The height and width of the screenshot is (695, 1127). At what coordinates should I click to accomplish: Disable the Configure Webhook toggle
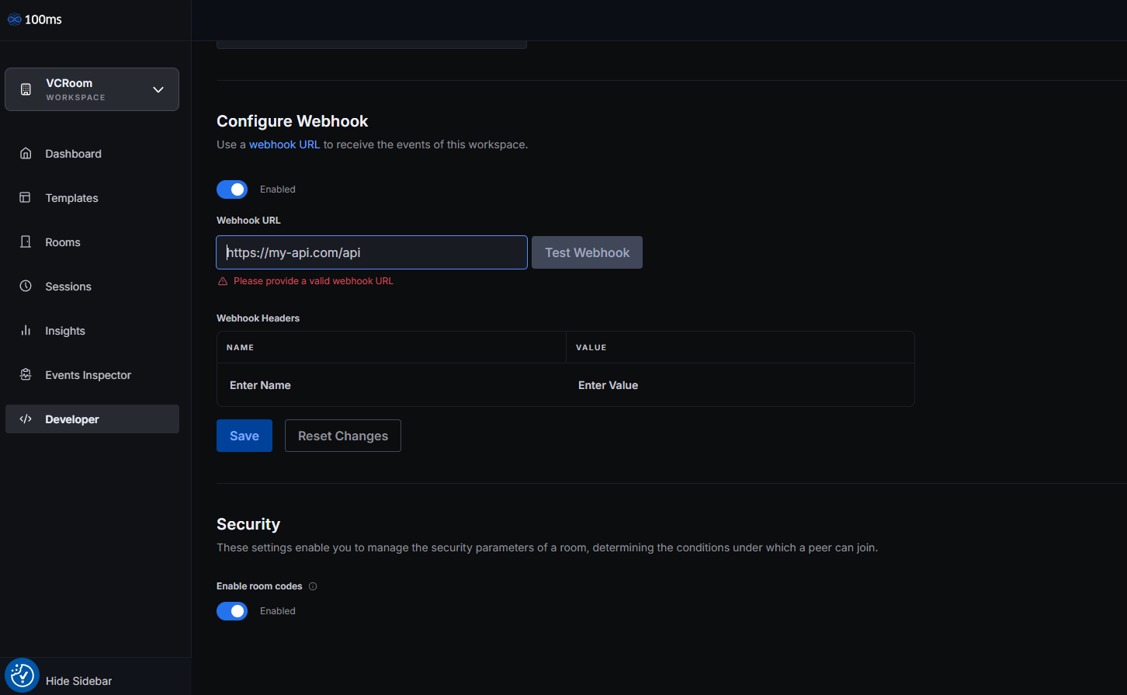[232, 189]
